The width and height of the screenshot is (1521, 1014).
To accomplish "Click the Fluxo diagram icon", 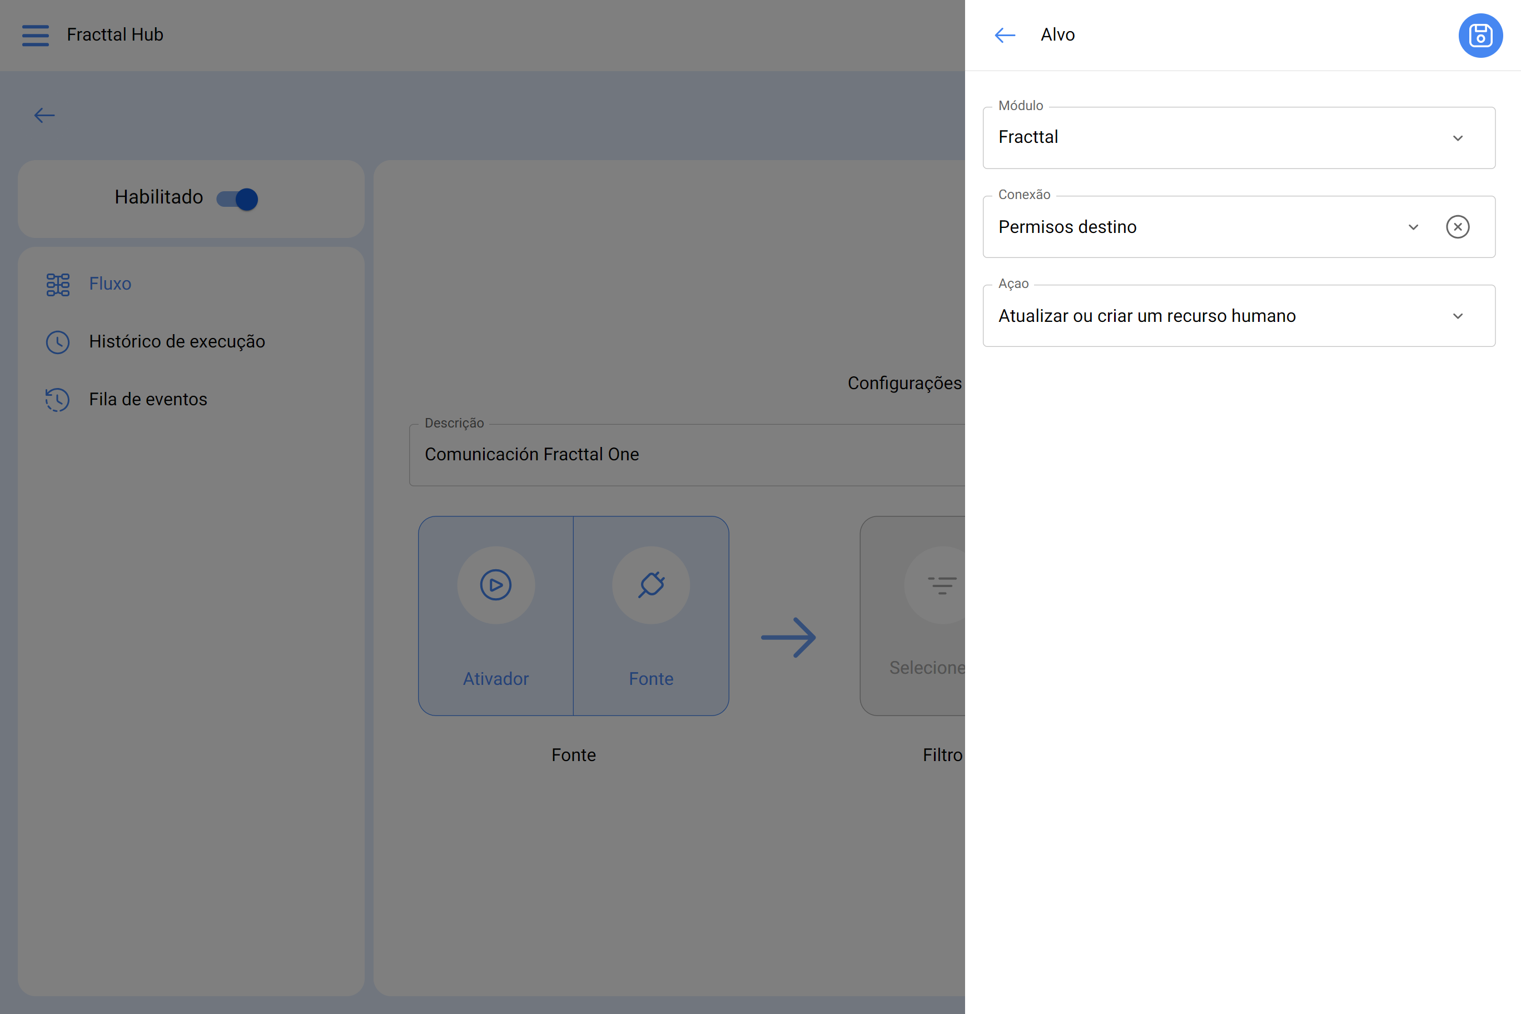I will click(x=58, y=284).
